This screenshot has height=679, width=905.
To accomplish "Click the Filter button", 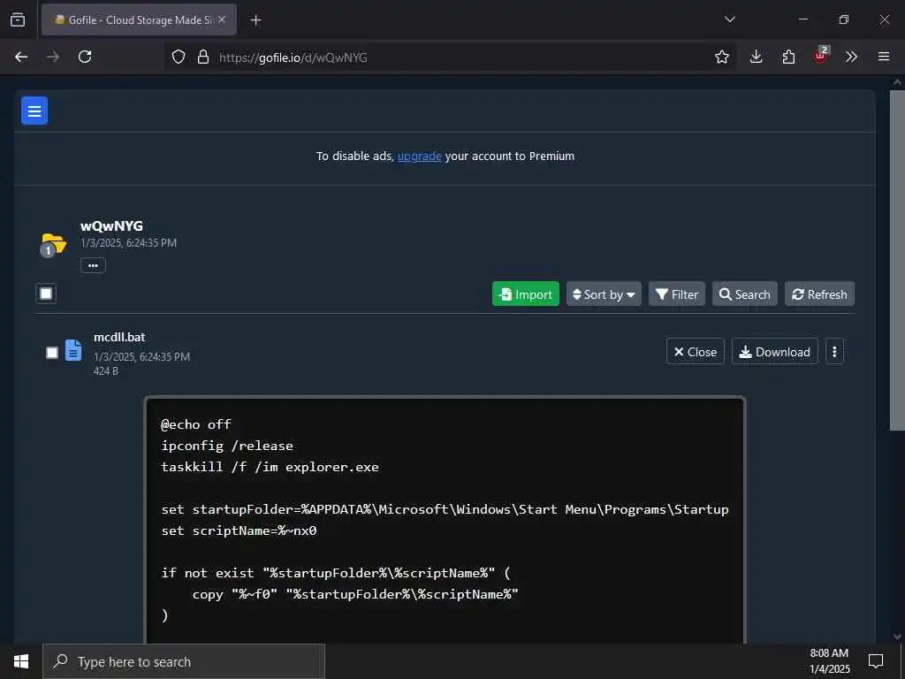I will tap(677, 294).
